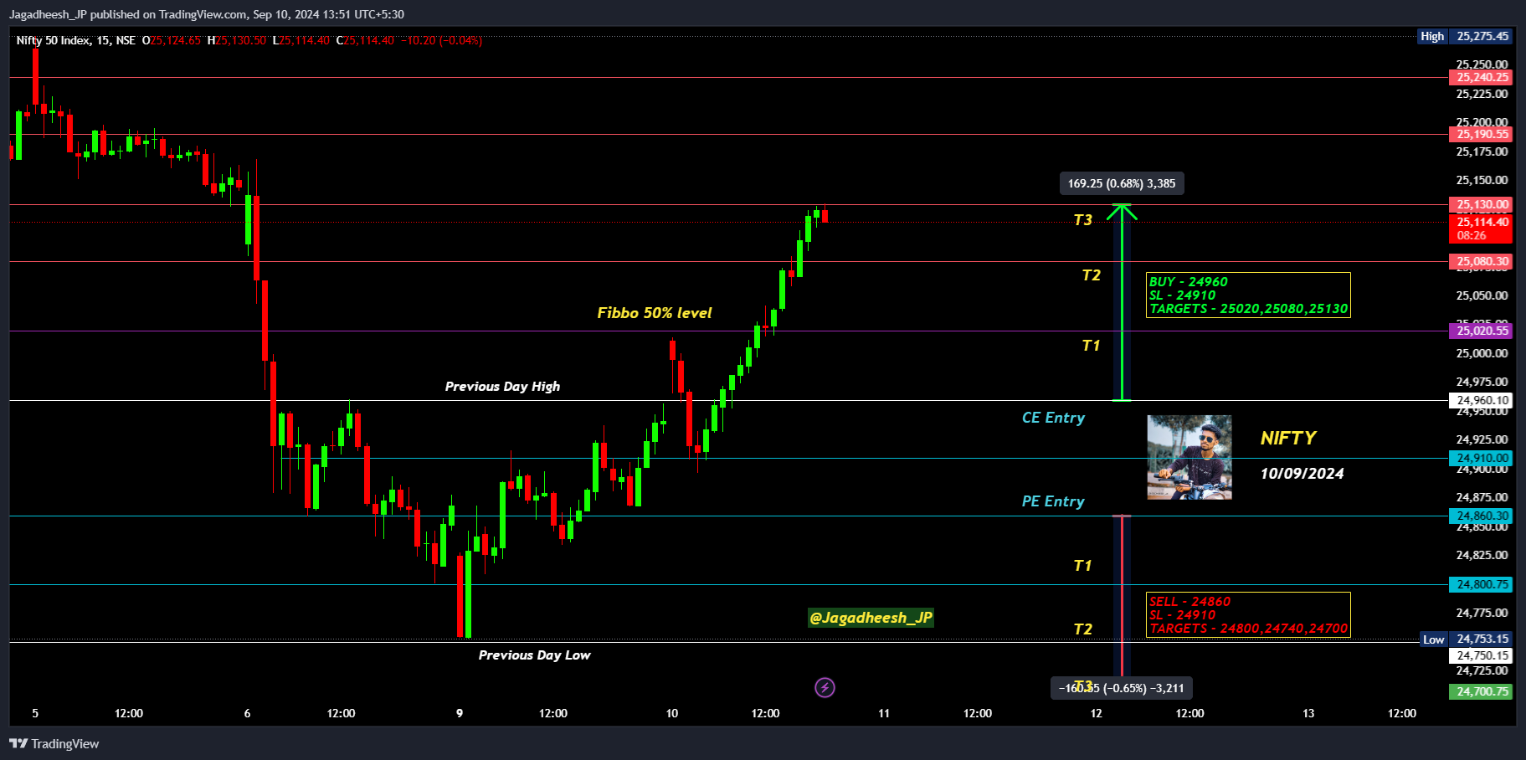This screenshot has height=760, width=1526.
Task: Click the Low 24,753.15 label
Action: pyautogui.click(x=1467, y=639)
